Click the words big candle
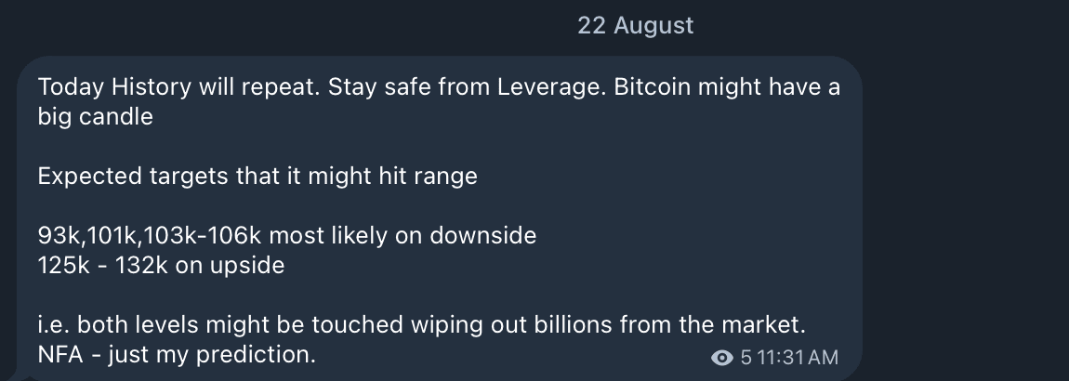Screen dimensions: 1069x381 pyautogui.click(x=96, y=116)
